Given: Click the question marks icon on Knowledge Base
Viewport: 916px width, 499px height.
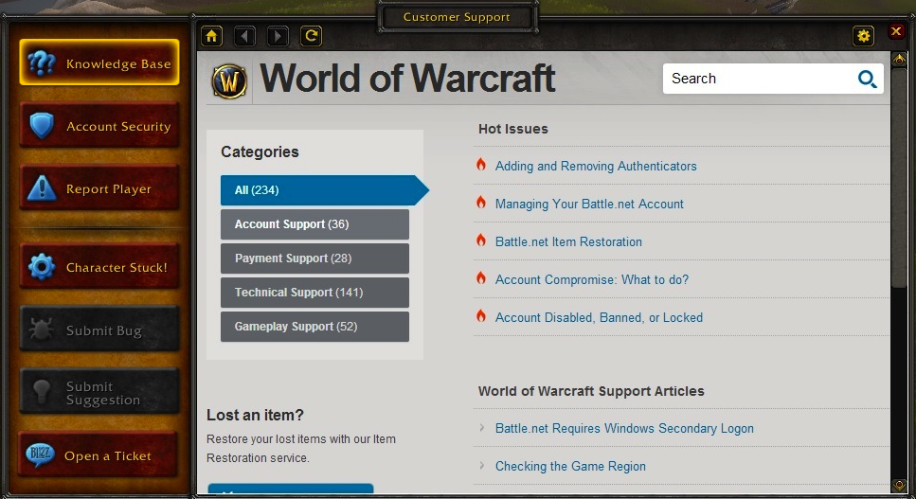Looking at the screenshot, I should coord(42,62).
